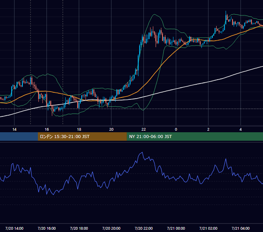
Task: Click the oscillator's lowest trough after 16:00
Action: click(53, 194)
